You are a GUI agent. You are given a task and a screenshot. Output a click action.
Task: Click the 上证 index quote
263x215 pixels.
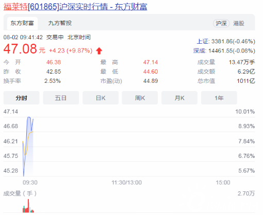pos(226,42)
